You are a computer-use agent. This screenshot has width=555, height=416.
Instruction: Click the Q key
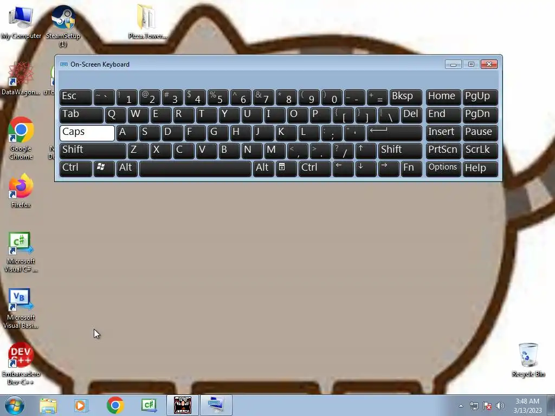coord(115,115)
